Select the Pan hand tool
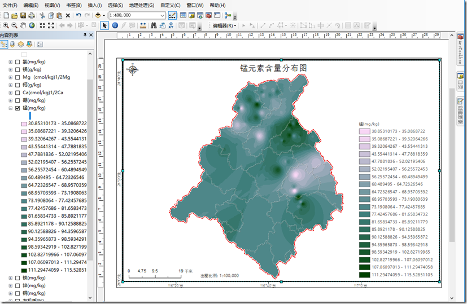Viewport: 467px width, 304px height. coord(23,25)
